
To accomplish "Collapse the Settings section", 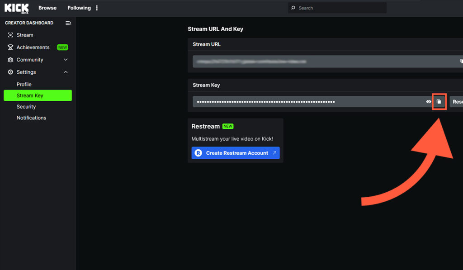I will pos(65,72).
